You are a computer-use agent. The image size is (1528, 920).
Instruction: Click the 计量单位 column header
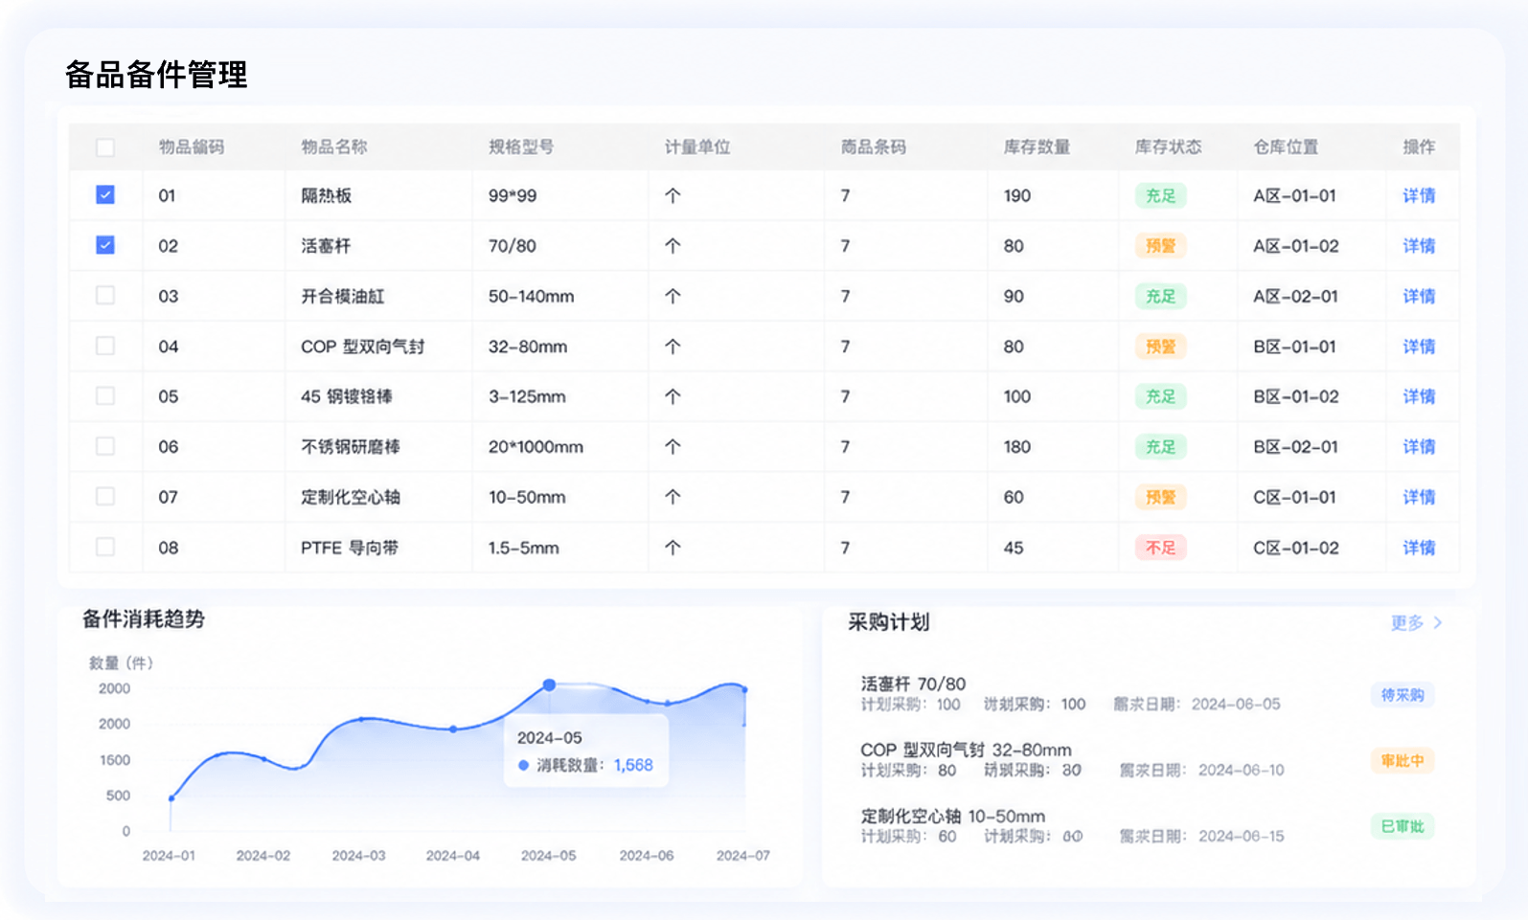[x=697, y=147]
